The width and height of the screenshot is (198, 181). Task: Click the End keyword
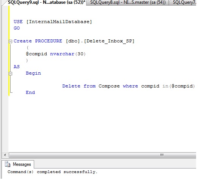30,92
